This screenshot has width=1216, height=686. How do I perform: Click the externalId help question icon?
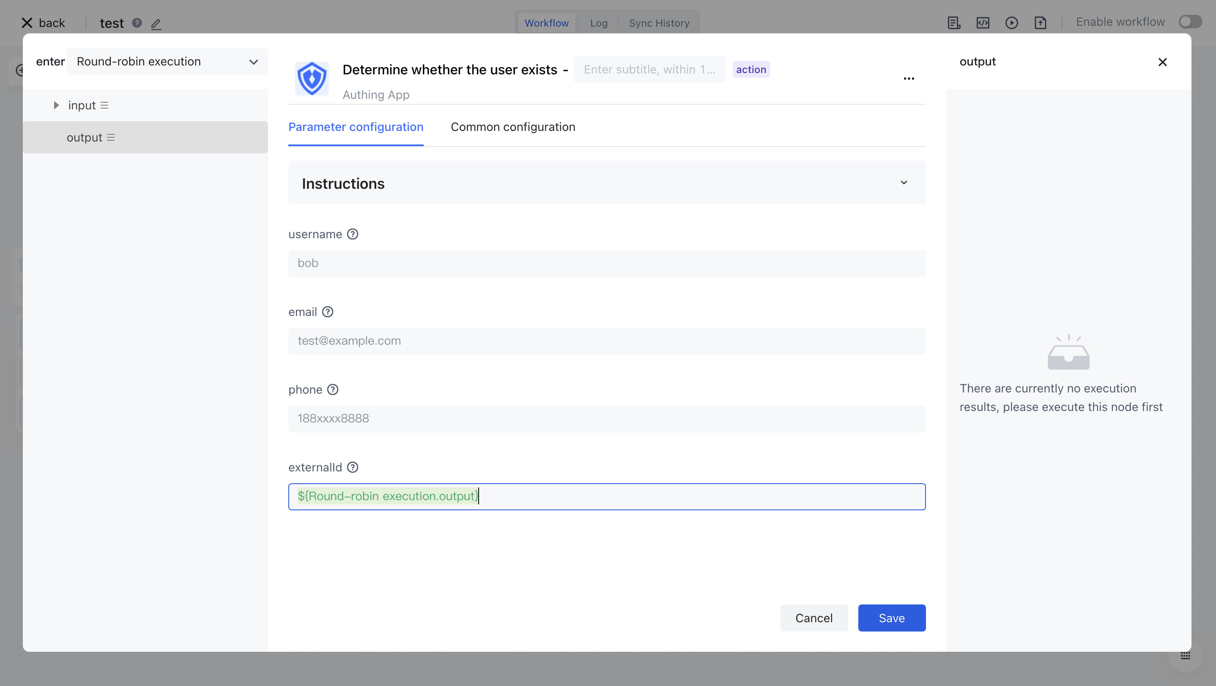[x=352, y=467]
